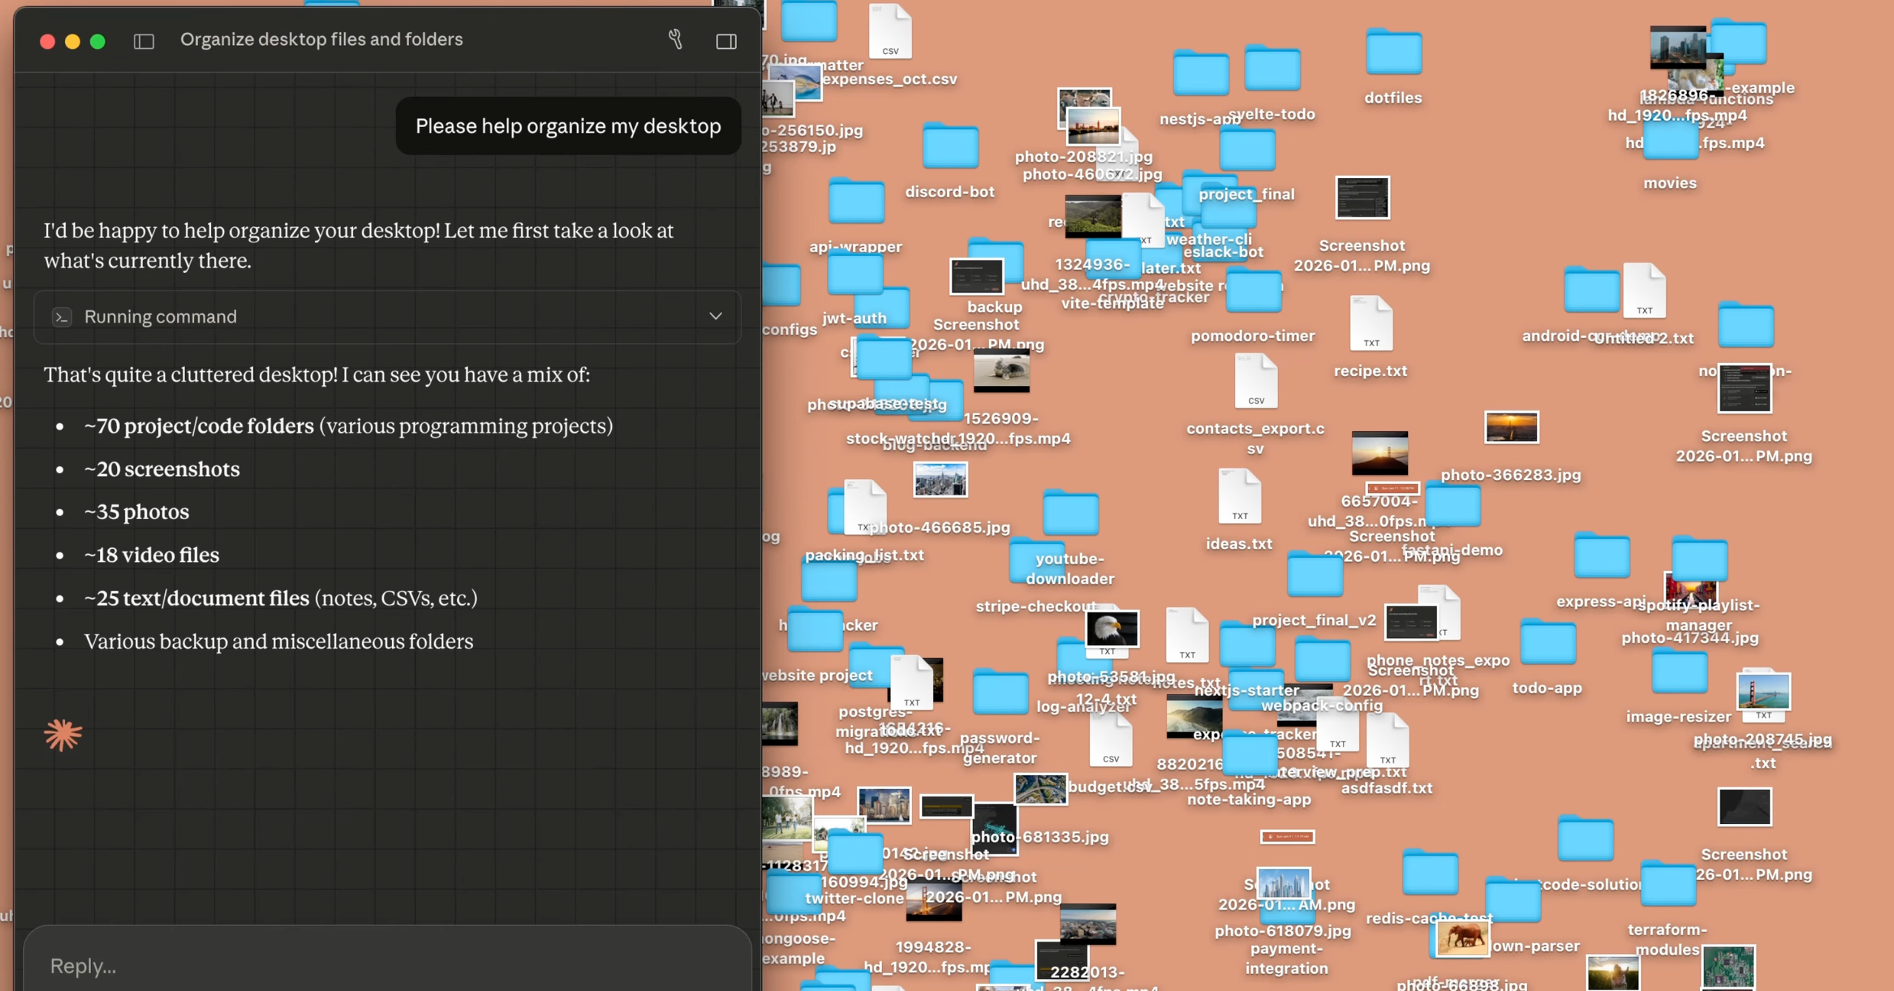Click the "Please help organize my desktop" message

click(567, 126)
